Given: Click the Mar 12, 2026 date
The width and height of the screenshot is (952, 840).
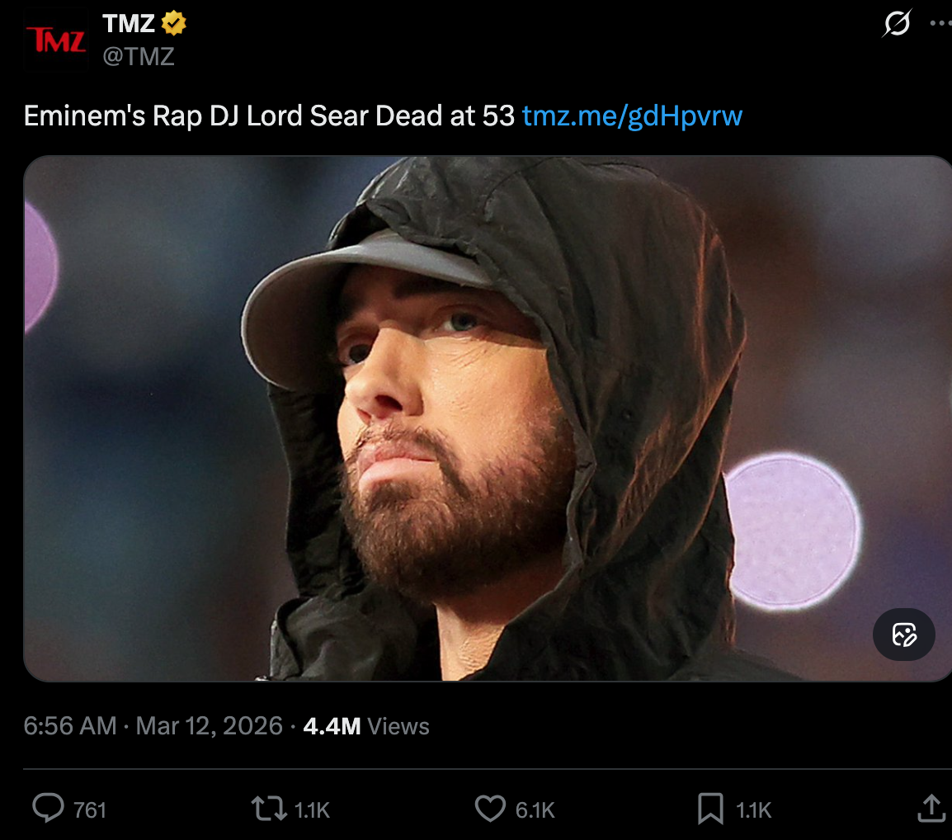Looking at the screenshot, I should pyautogui.click(x=209, y=726).
